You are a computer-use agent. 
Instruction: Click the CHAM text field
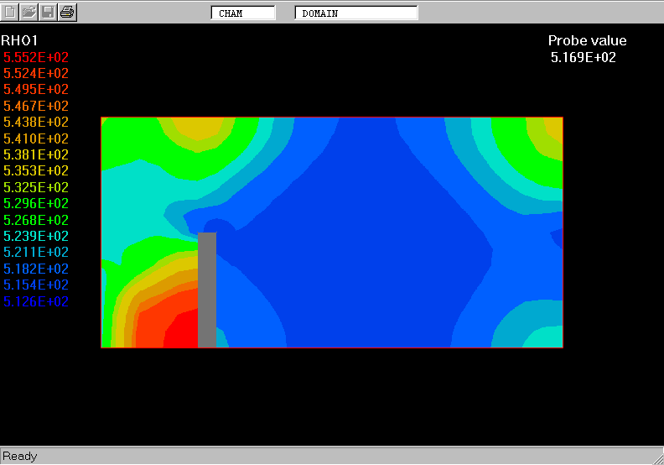242,13
